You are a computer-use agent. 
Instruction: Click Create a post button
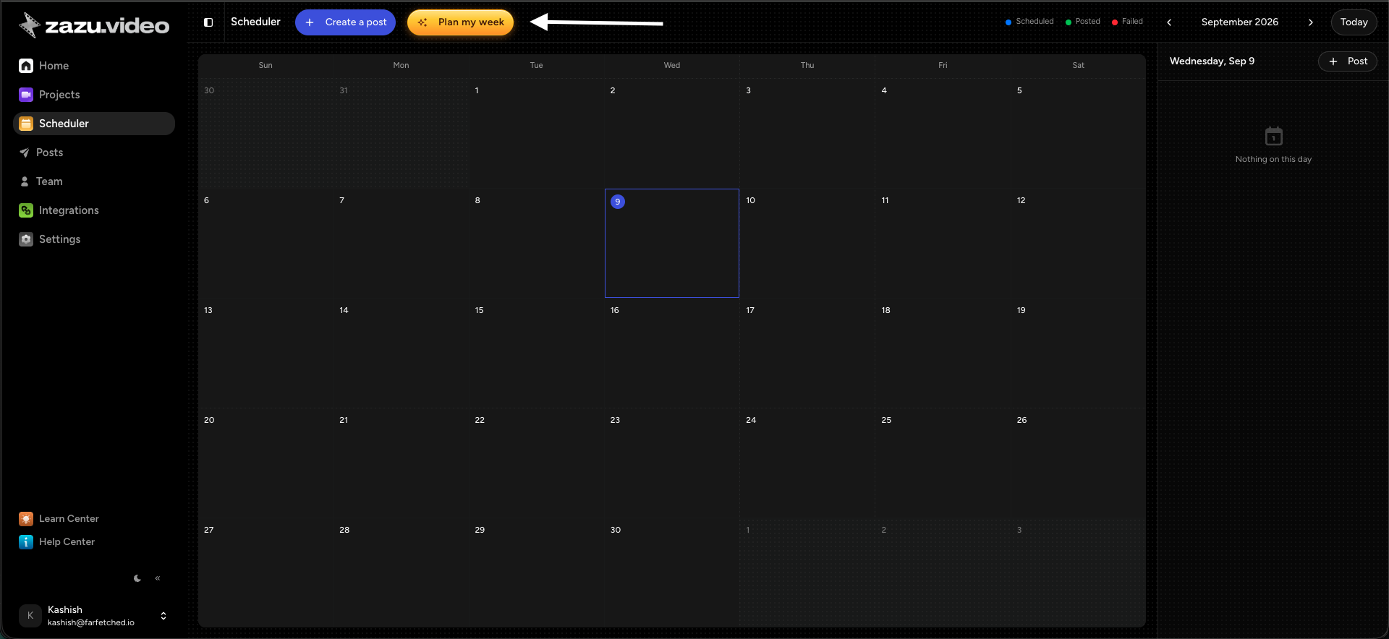tap(345, 22)
